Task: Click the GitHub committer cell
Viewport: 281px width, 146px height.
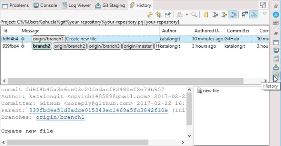Action: (232, 39)
